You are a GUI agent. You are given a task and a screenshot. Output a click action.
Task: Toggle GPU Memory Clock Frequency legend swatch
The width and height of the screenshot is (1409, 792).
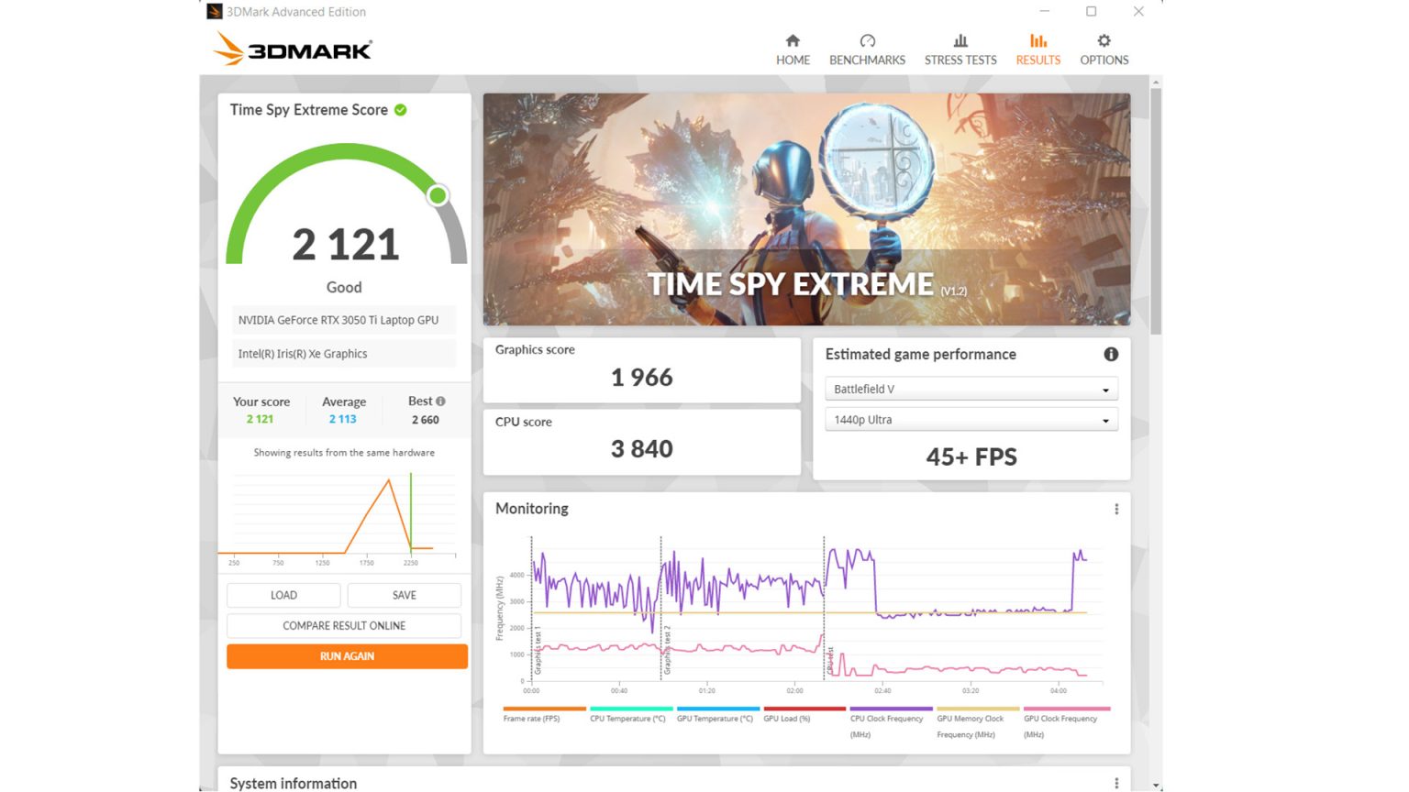click(978, 709)
